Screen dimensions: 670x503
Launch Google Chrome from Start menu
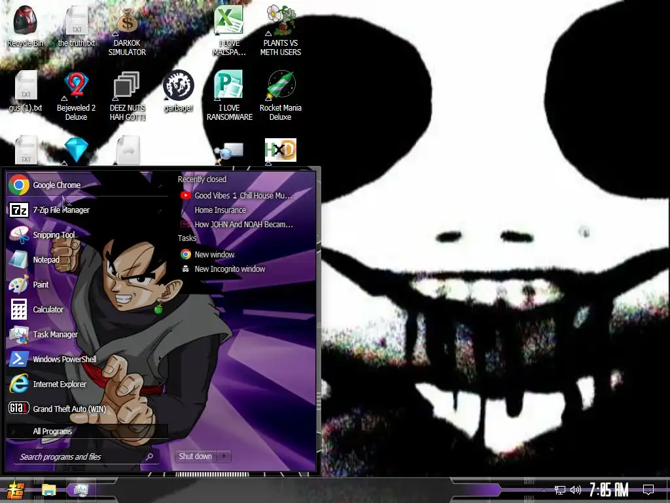(87, 185)
